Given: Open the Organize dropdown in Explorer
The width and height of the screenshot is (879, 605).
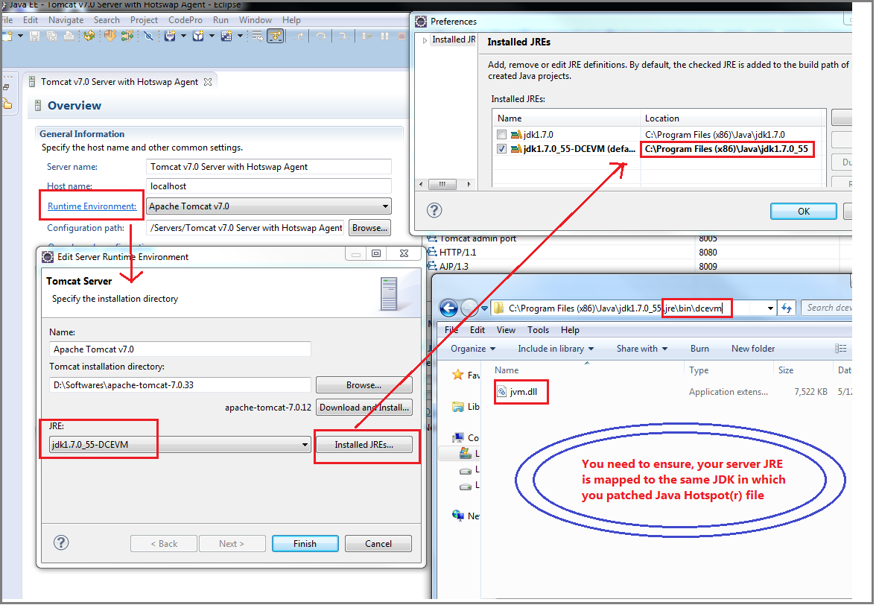Looking at the screenshot, I should pyautogui.click(x=473, y=348).
